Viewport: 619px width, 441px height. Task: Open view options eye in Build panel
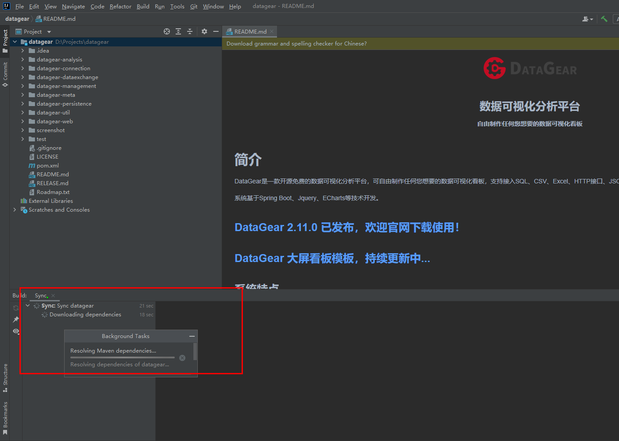click(x=15, y=331)
